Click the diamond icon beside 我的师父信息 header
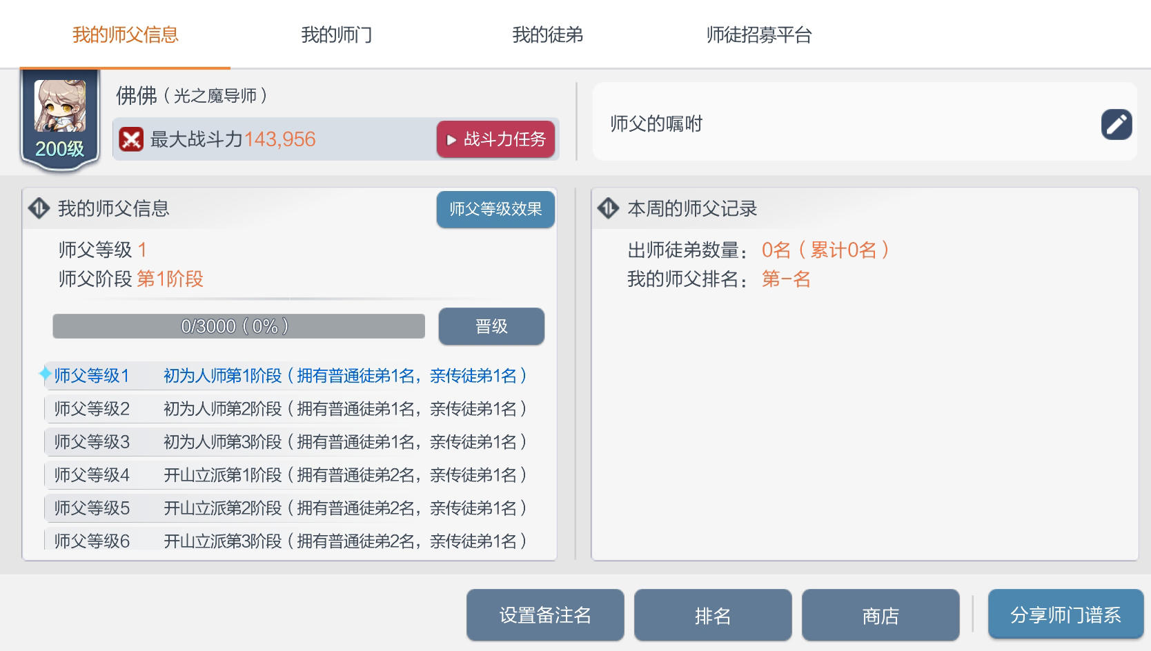 point(39,208)
